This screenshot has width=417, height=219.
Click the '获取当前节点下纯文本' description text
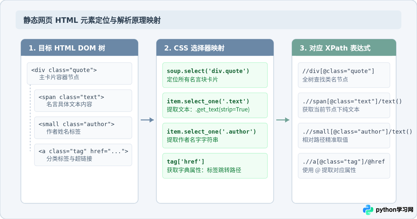(x=331, y=109)
